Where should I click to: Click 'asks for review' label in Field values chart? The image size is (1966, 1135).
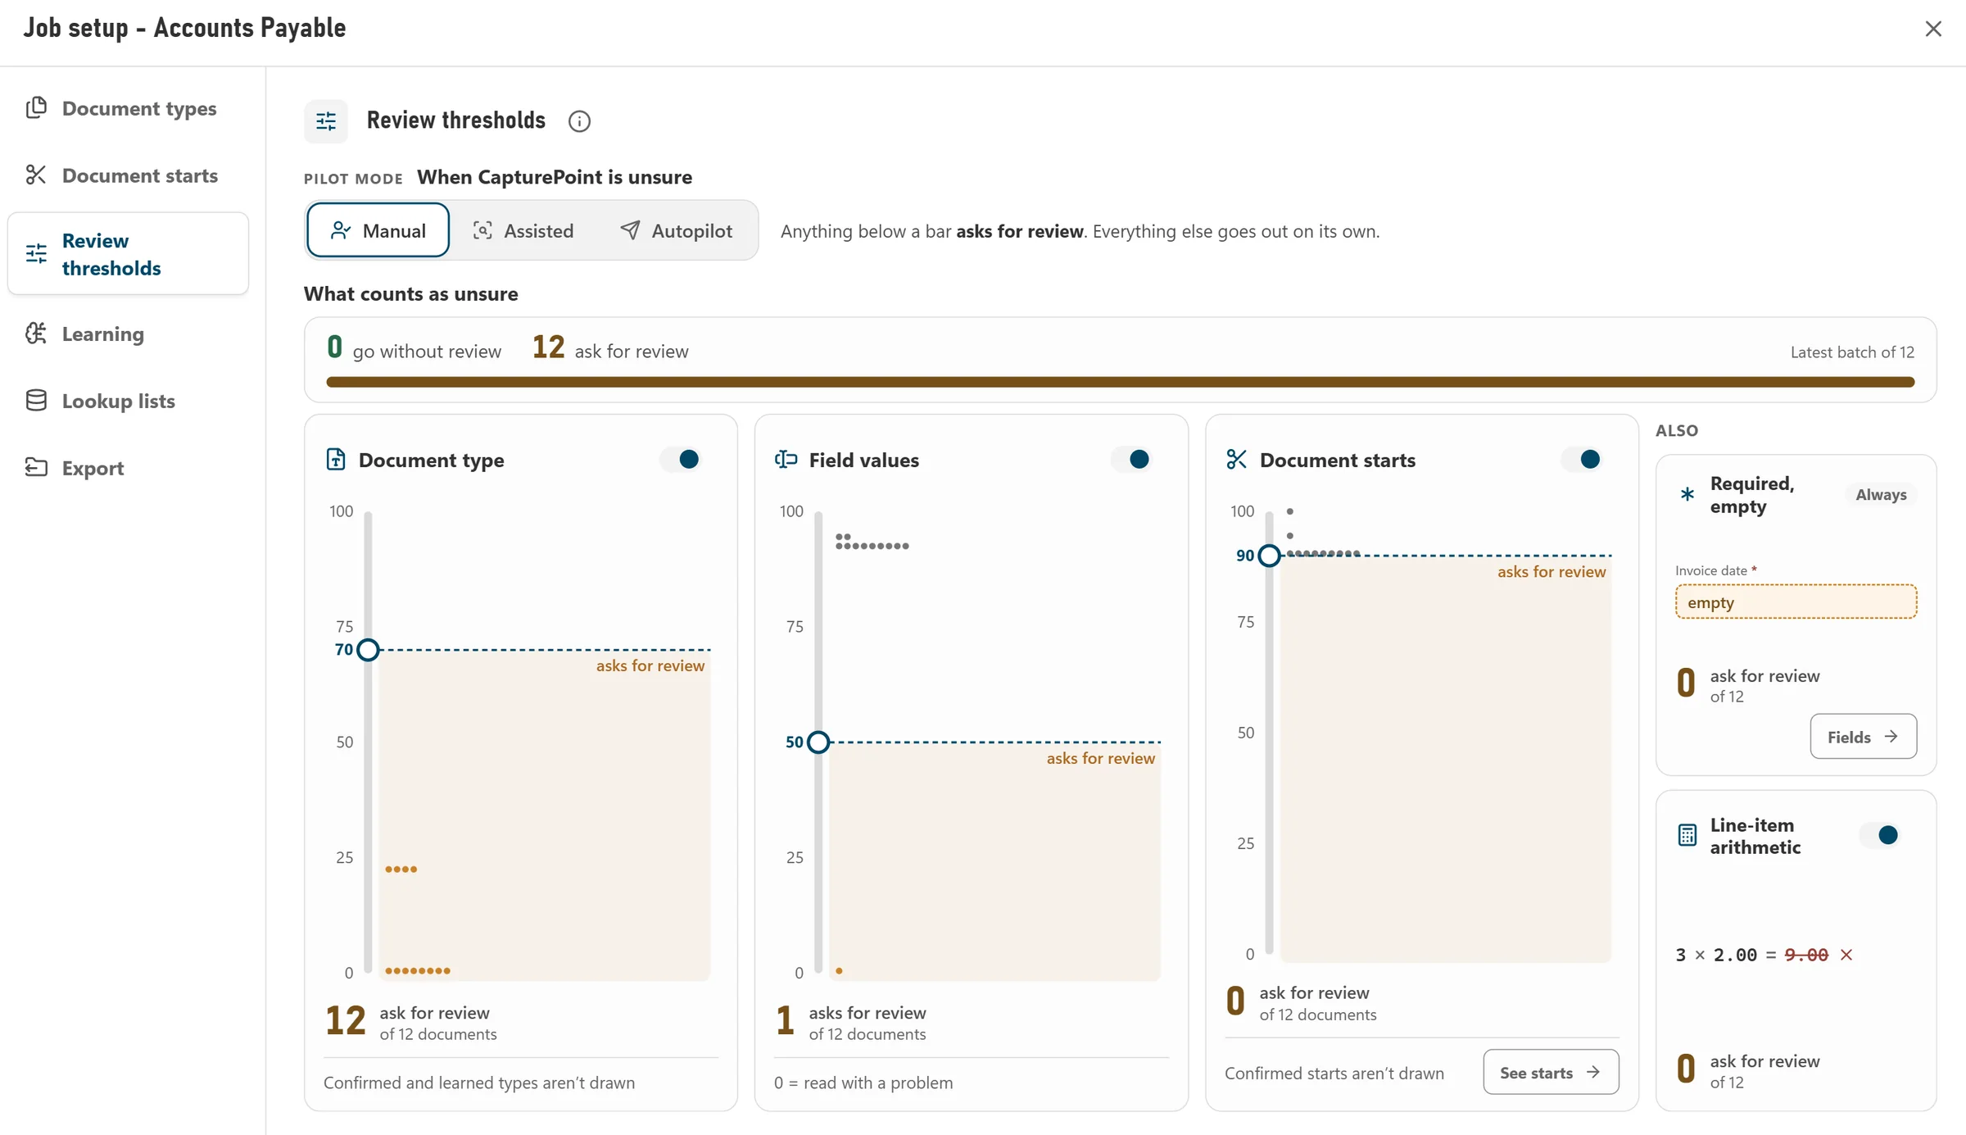[1100, 758]
